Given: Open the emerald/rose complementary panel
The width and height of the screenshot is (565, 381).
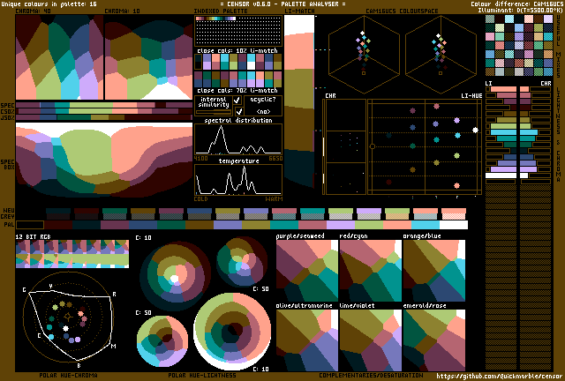Looking at the screenshot, I should pyautogui.click(x=433, y=340).
